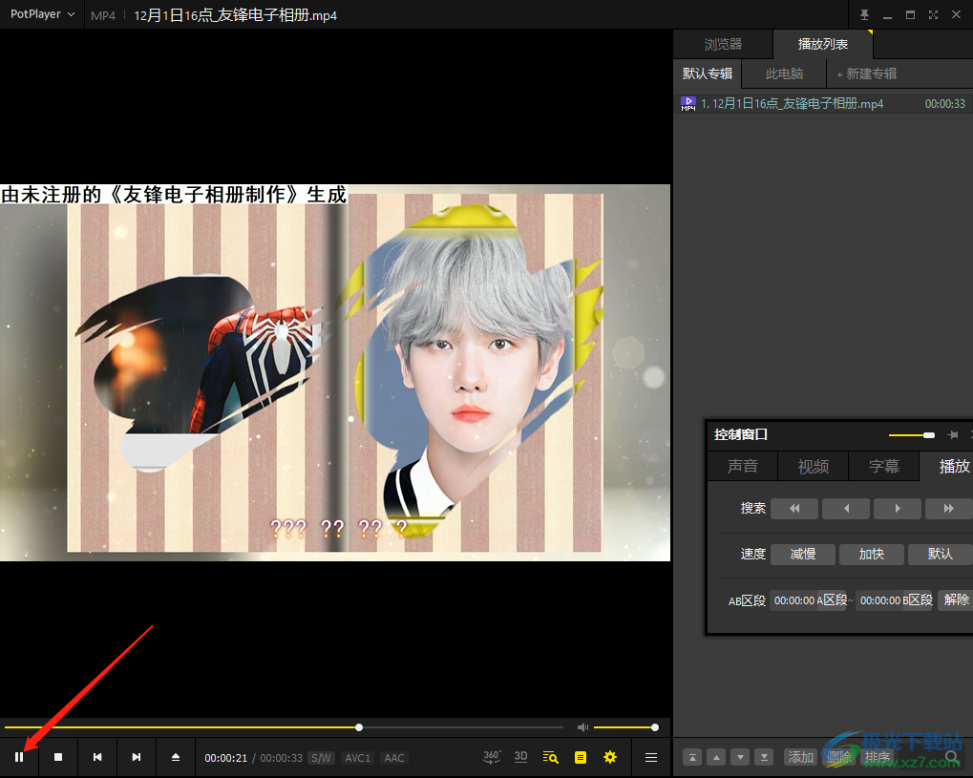
Task: Toggle 360 degree video mode
Action: point(492,757)
